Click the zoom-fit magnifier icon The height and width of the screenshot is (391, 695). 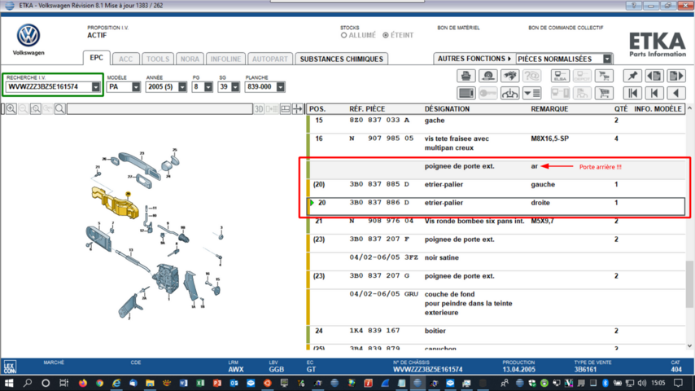(x=36, y=108)
